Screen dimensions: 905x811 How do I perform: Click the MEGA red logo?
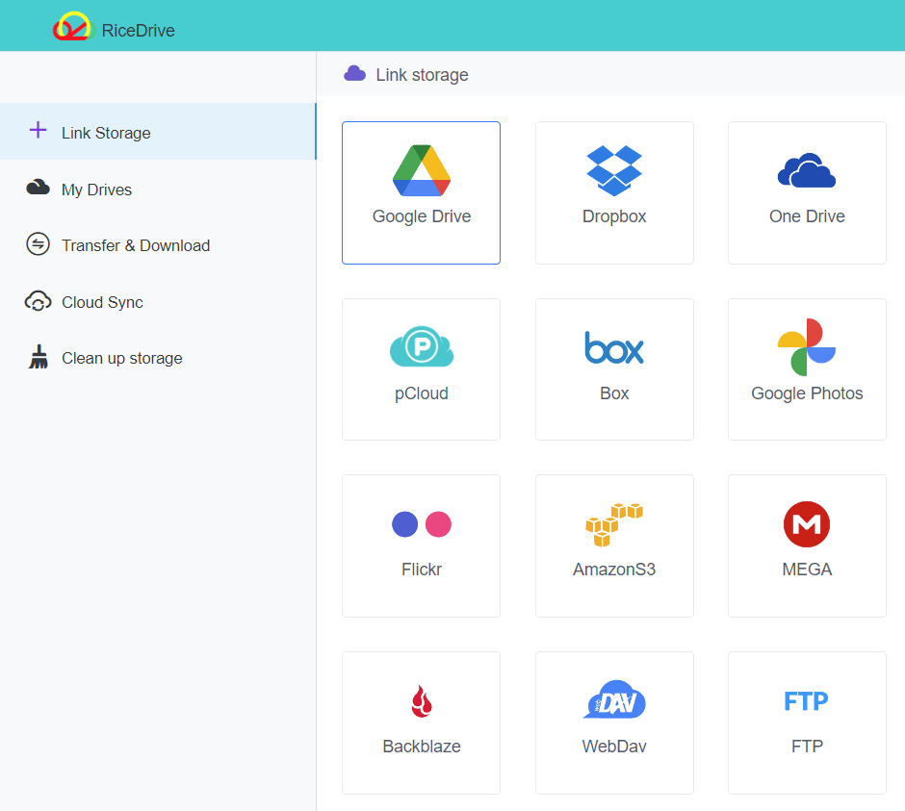[x=806, y=524]
